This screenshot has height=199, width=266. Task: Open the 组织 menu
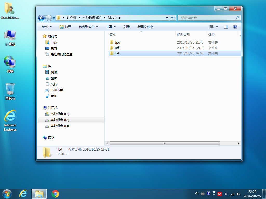(47, 27)
